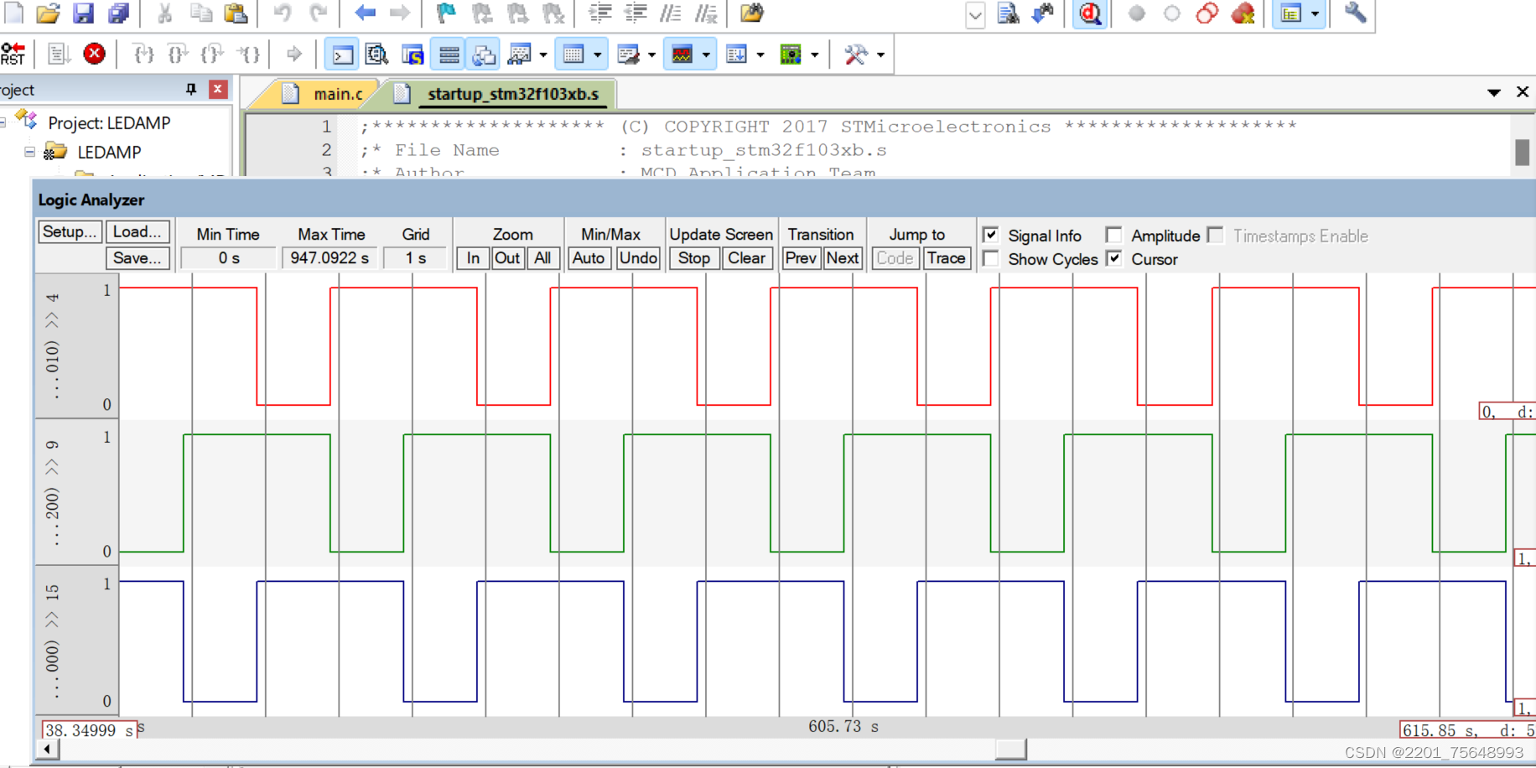Toggle the Call Stack window
Screen dimensions: 1536x768
point(484,55)
